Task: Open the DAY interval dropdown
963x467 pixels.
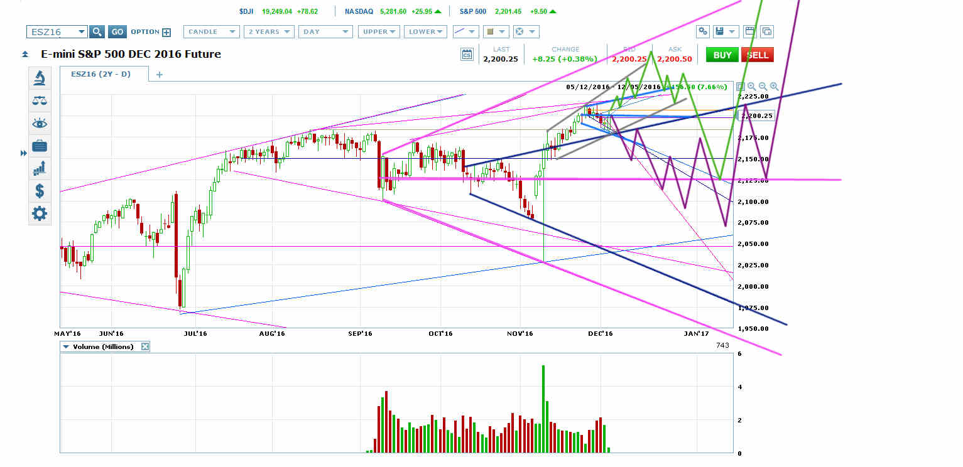Action: click(x=325, y=31)
